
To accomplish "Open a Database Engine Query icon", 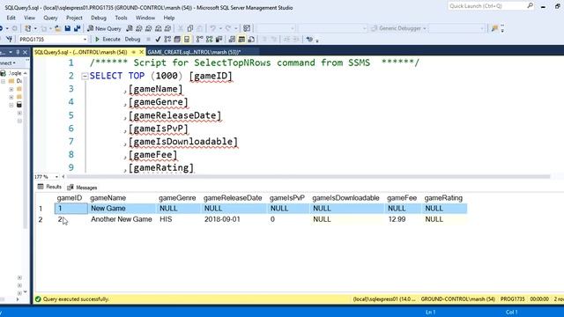I will (130, 28).
